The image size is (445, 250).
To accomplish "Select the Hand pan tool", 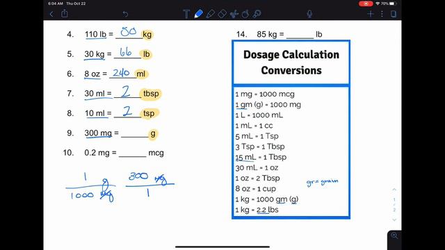I will (245, 14).
